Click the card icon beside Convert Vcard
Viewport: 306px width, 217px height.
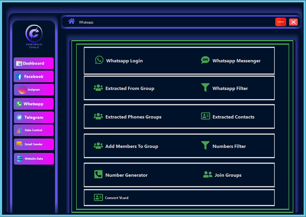pyautogui.click(x=98, y=197)
